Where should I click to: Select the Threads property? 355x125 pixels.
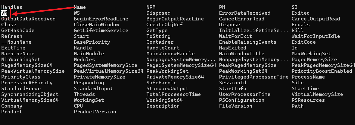(84, 94)
